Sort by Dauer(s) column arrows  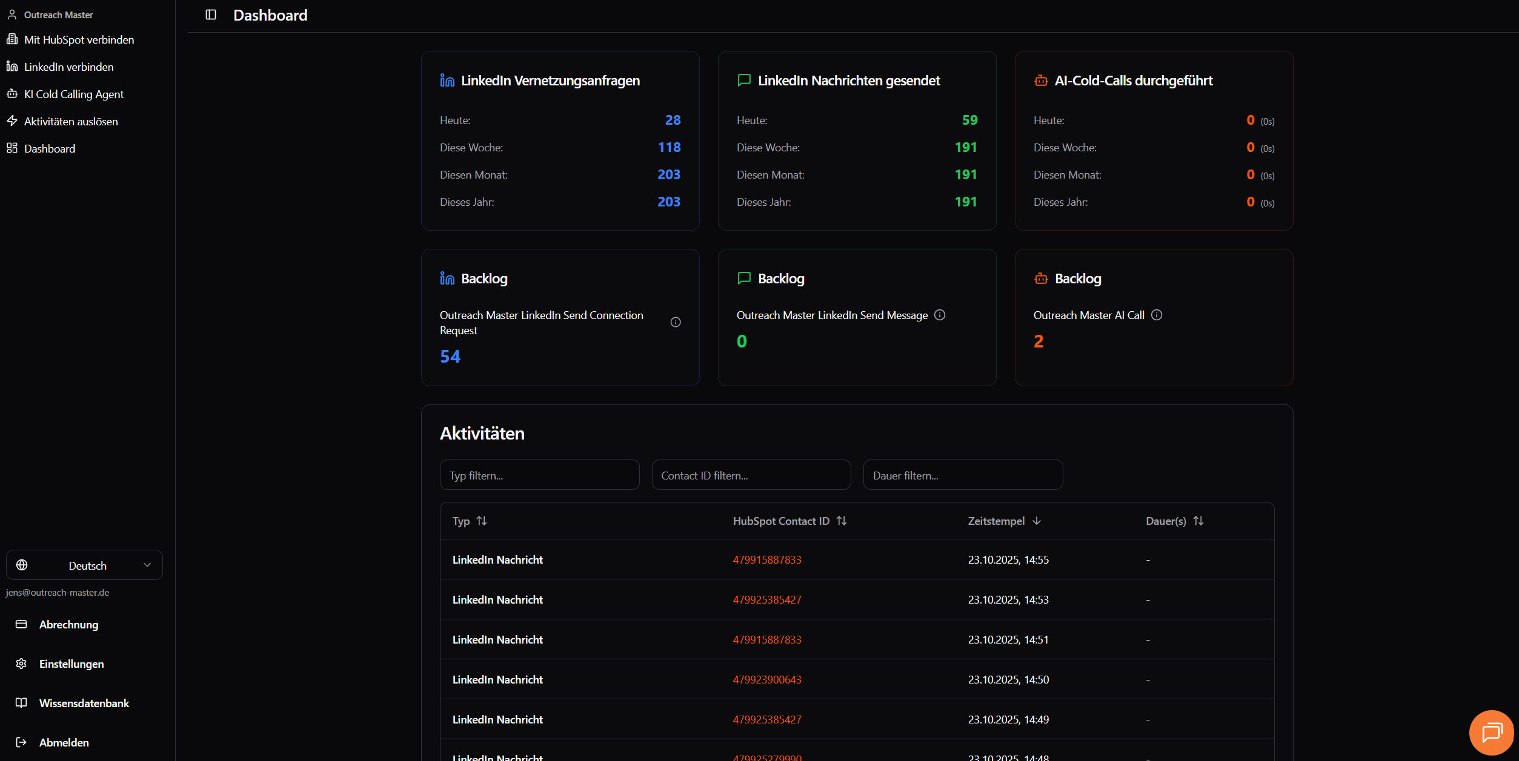(1198, 521)
